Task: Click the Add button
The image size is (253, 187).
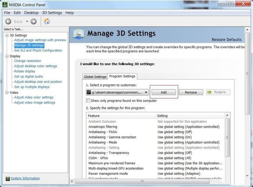Action: click(164, 92)
